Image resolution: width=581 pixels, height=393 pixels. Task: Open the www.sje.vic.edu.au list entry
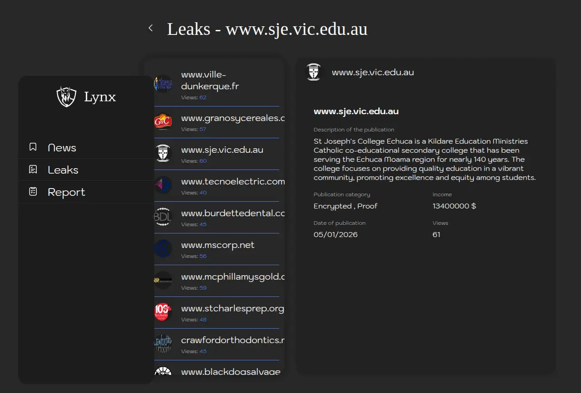222,150
